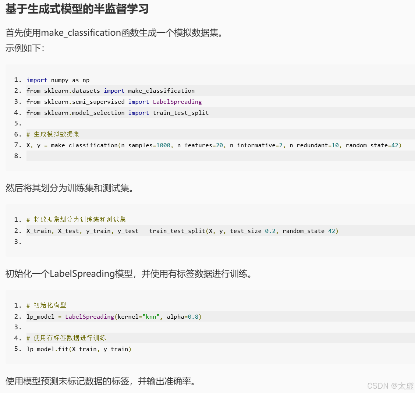Click the make_classification(n_samples=1000 call line
Viewport: 415px width, 393px height.
(x=214, y=145)
